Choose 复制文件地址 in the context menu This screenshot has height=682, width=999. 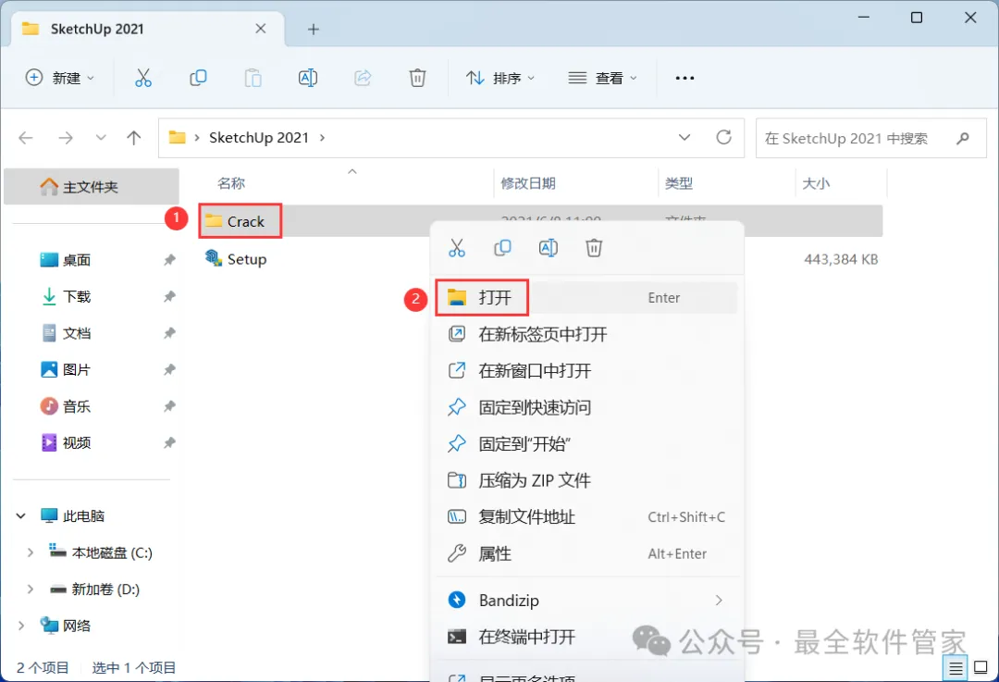(586, 517)
